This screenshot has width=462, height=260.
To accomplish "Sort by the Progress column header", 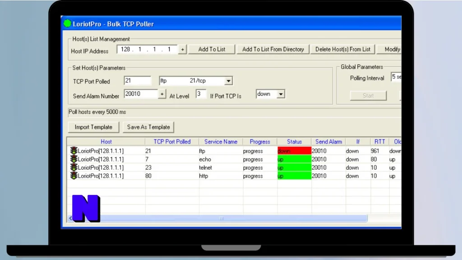I will point(260,141).
